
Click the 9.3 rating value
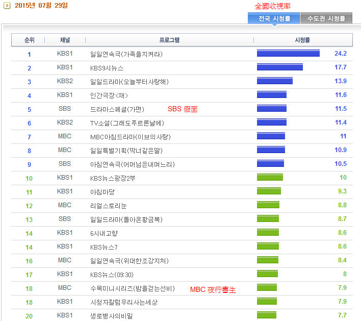342,191
